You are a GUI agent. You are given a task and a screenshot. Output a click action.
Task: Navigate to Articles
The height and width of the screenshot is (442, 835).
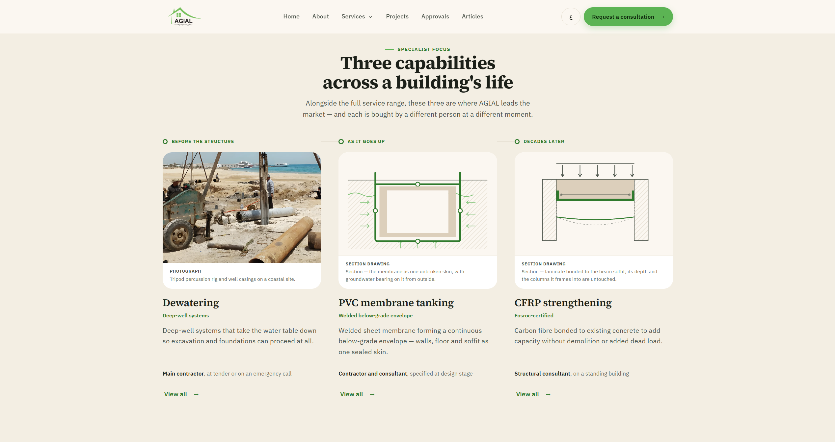point(472,16)
